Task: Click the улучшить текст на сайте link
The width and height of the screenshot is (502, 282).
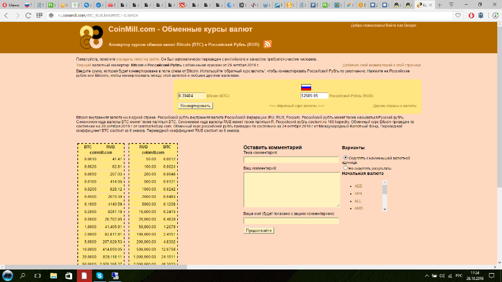Action: [138, 59]
